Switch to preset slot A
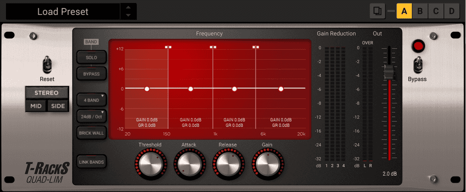 point(404,11)
